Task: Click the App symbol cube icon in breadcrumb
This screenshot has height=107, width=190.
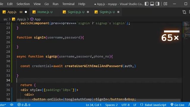Action: pyautogui.click(x=32, y=19)
